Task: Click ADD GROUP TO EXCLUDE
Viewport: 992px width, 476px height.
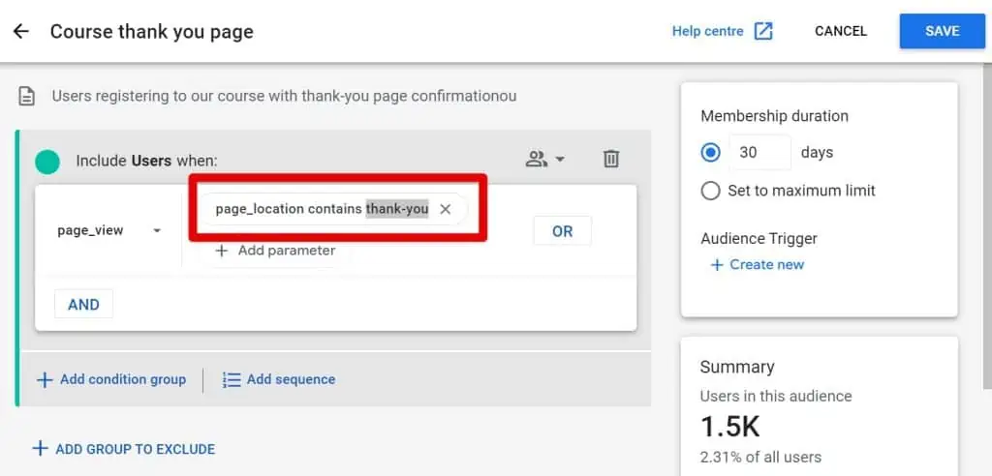Action: click(124, 449)
